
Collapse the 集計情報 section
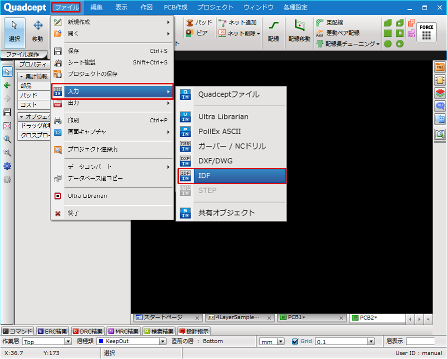[21, 76]
